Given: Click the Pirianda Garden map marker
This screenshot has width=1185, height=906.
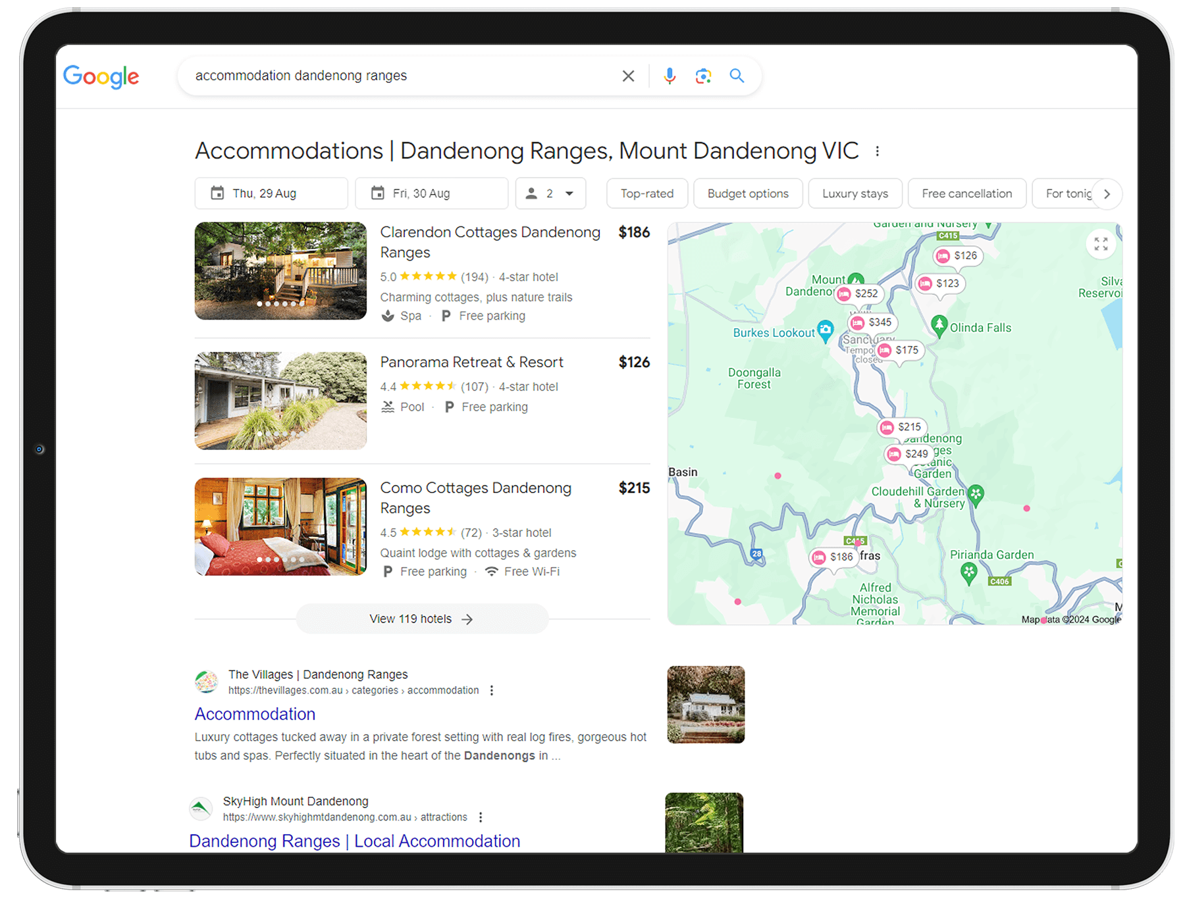Looking at the screenshot, I should (x=968, y=572).
